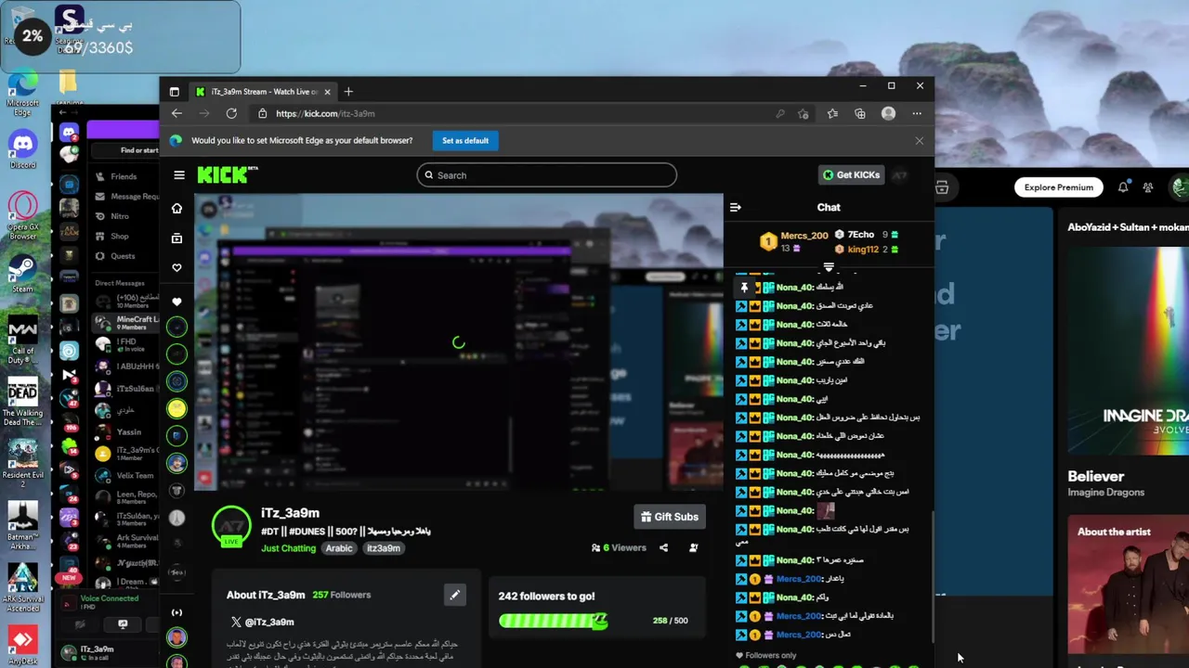Viewport: 1189px width, 668px height.
Task: Open Edge tab actions menu icon
Action: (x=175, y=92)
